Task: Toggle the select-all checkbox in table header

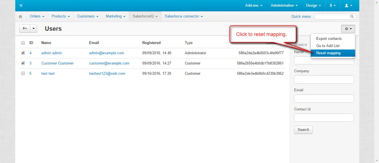Action: coord(23,43)
